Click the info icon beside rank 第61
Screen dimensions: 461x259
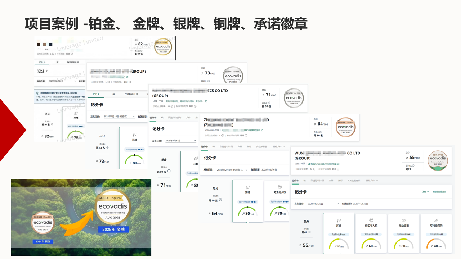310,232
